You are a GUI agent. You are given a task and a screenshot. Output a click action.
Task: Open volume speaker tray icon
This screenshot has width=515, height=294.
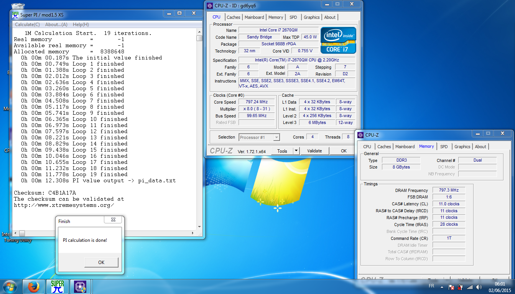(479, 287)
